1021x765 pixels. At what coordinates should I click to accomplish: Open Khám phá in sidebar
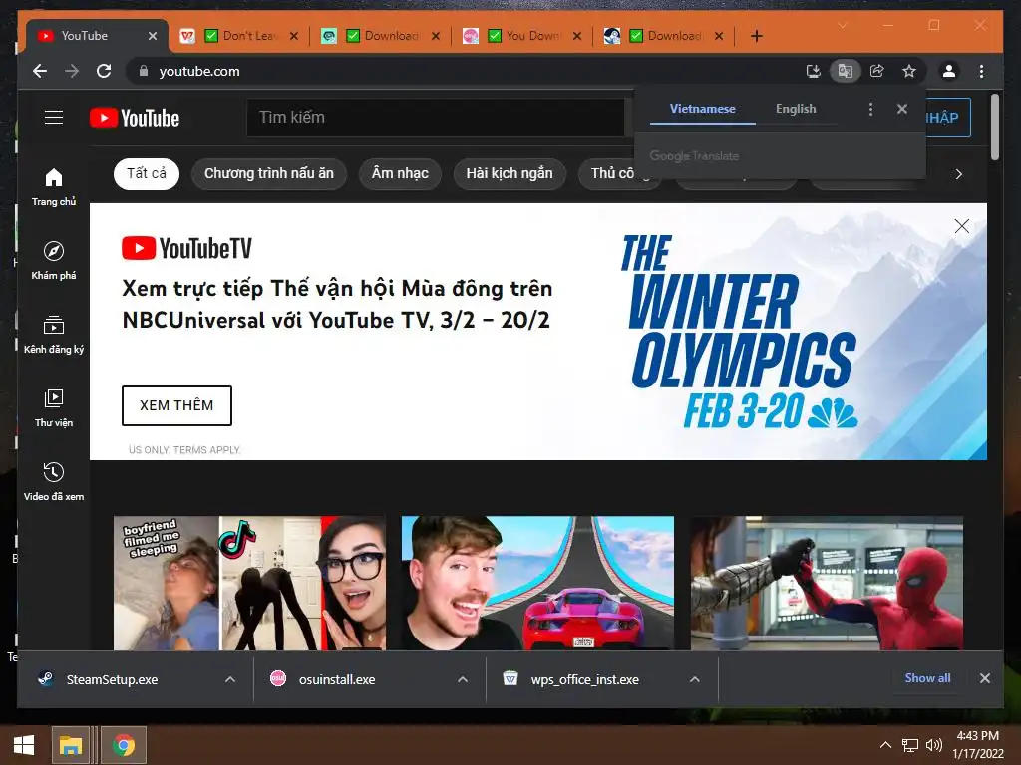54,260
